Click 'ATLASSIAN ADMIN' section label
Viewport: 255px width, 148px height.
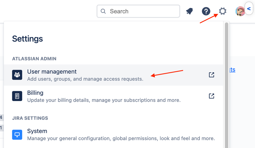coord(34,59)
